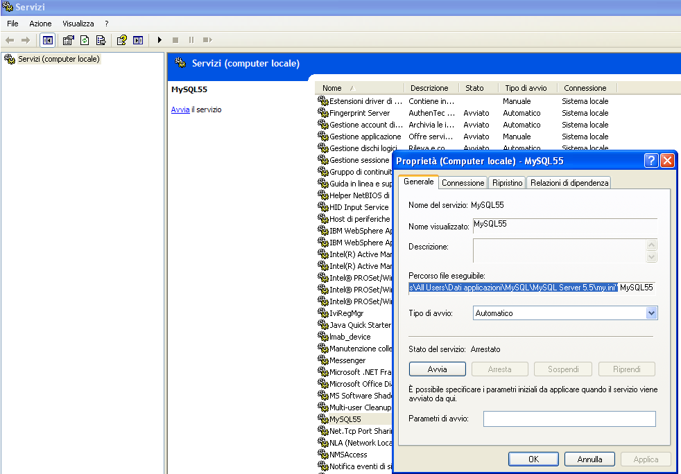Click the gear icon beside MySQL55 row

323,419
